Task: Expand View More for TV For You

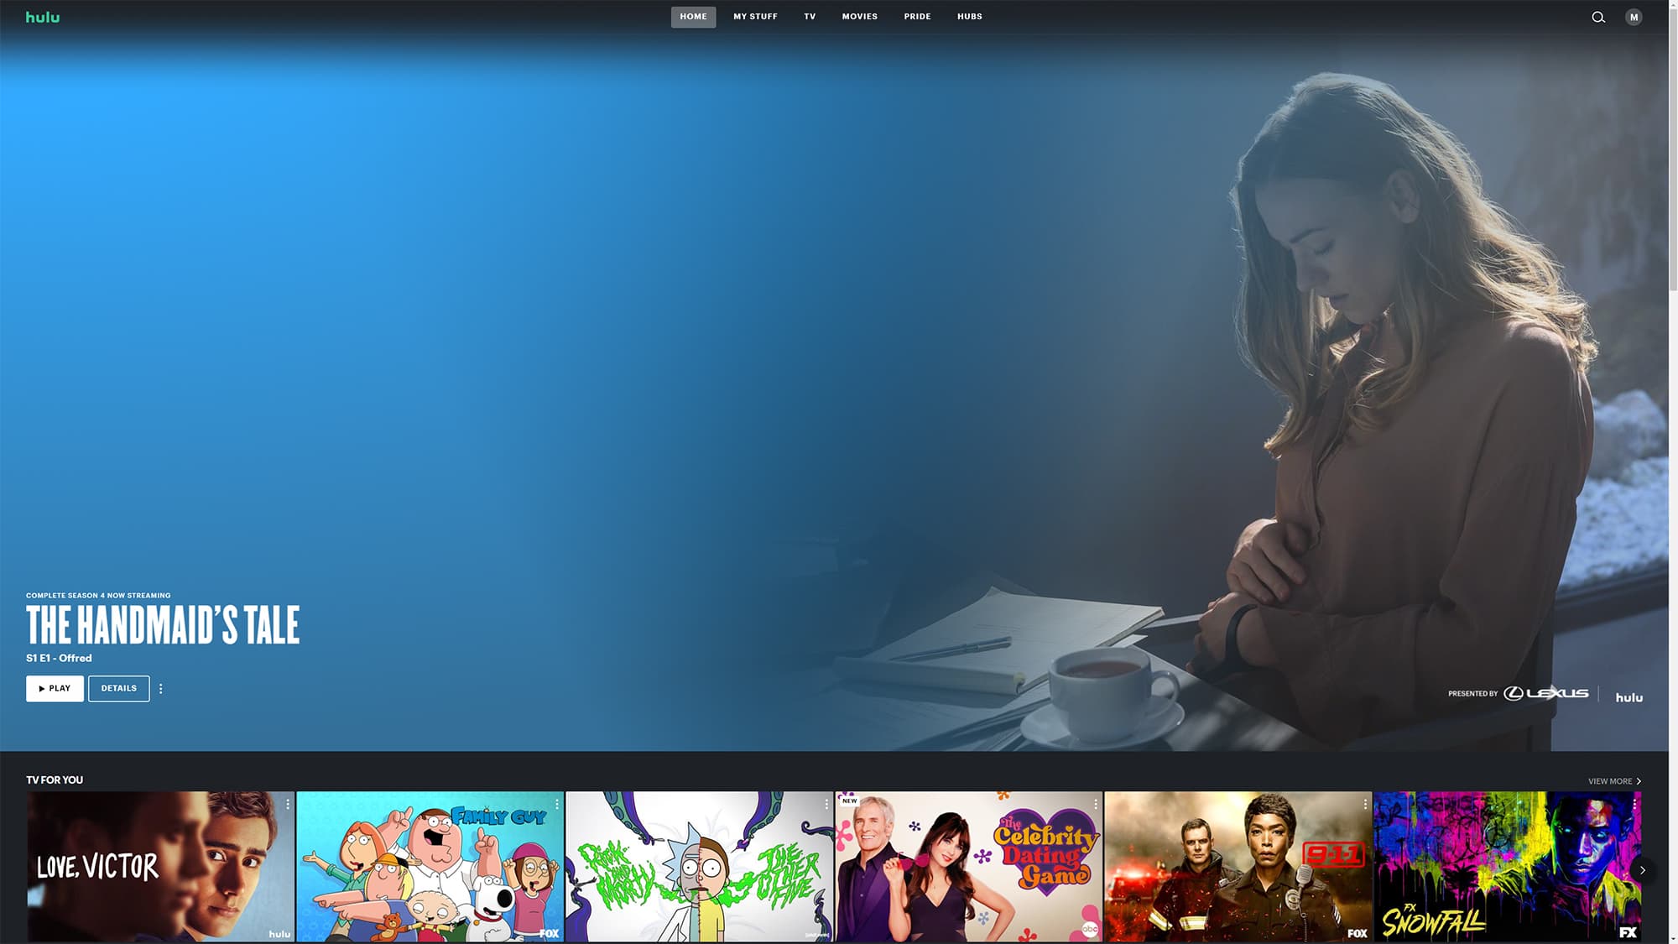Action: [x=1614, y=781]
